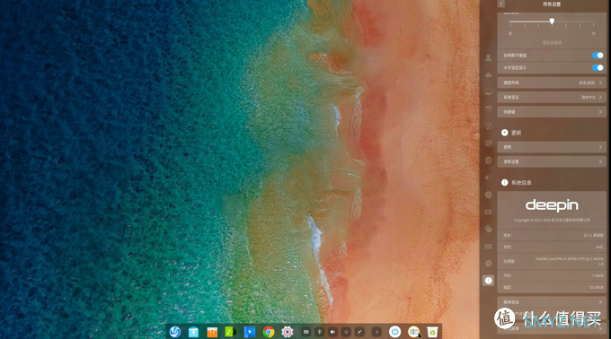Toggle the 大写锁定提示 switch

click(x=598, y=67)
